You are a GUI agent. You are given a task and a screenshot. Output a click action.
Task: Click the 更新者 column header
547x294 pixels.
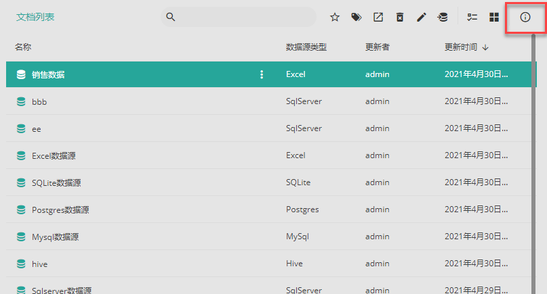(378, 47)
